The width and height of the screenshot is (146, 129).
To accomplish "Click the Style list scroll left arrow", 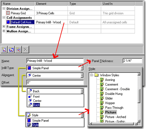I will [91, 123].
